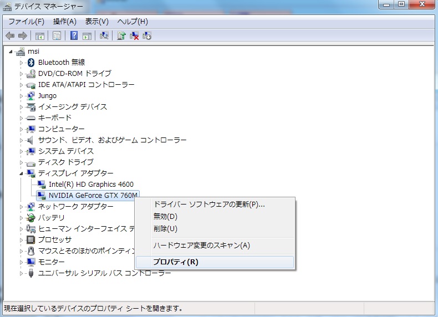
Task: Select the キーボード tree item
Action: [54, 117]
